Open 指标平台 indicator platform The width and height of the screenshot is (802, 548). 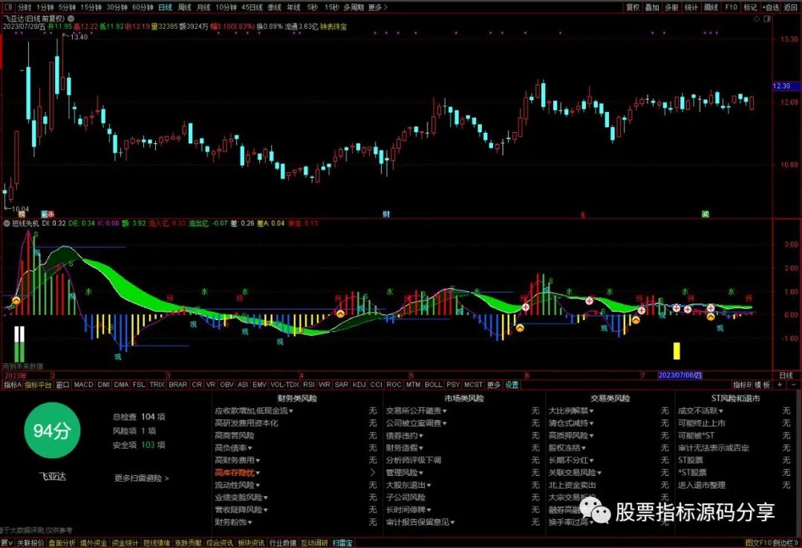point(39,385)
